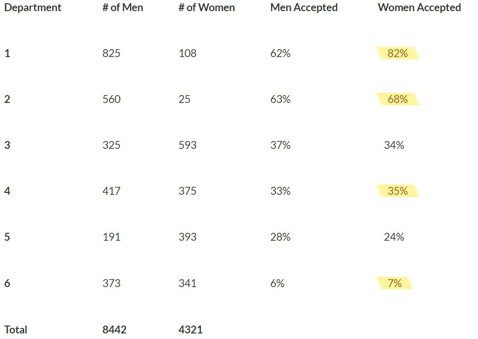Select the 25 women count in Department 2
The image size is (478, 339).
click(185, 99)
